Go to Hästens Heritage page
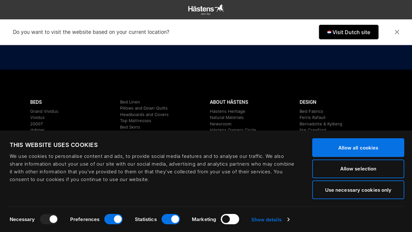This screenshot has width=412, height=232. click(x=227, y=111)
